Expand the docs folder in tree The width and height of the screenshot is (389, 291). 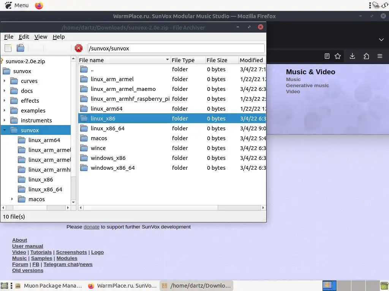tap(5, 91)
